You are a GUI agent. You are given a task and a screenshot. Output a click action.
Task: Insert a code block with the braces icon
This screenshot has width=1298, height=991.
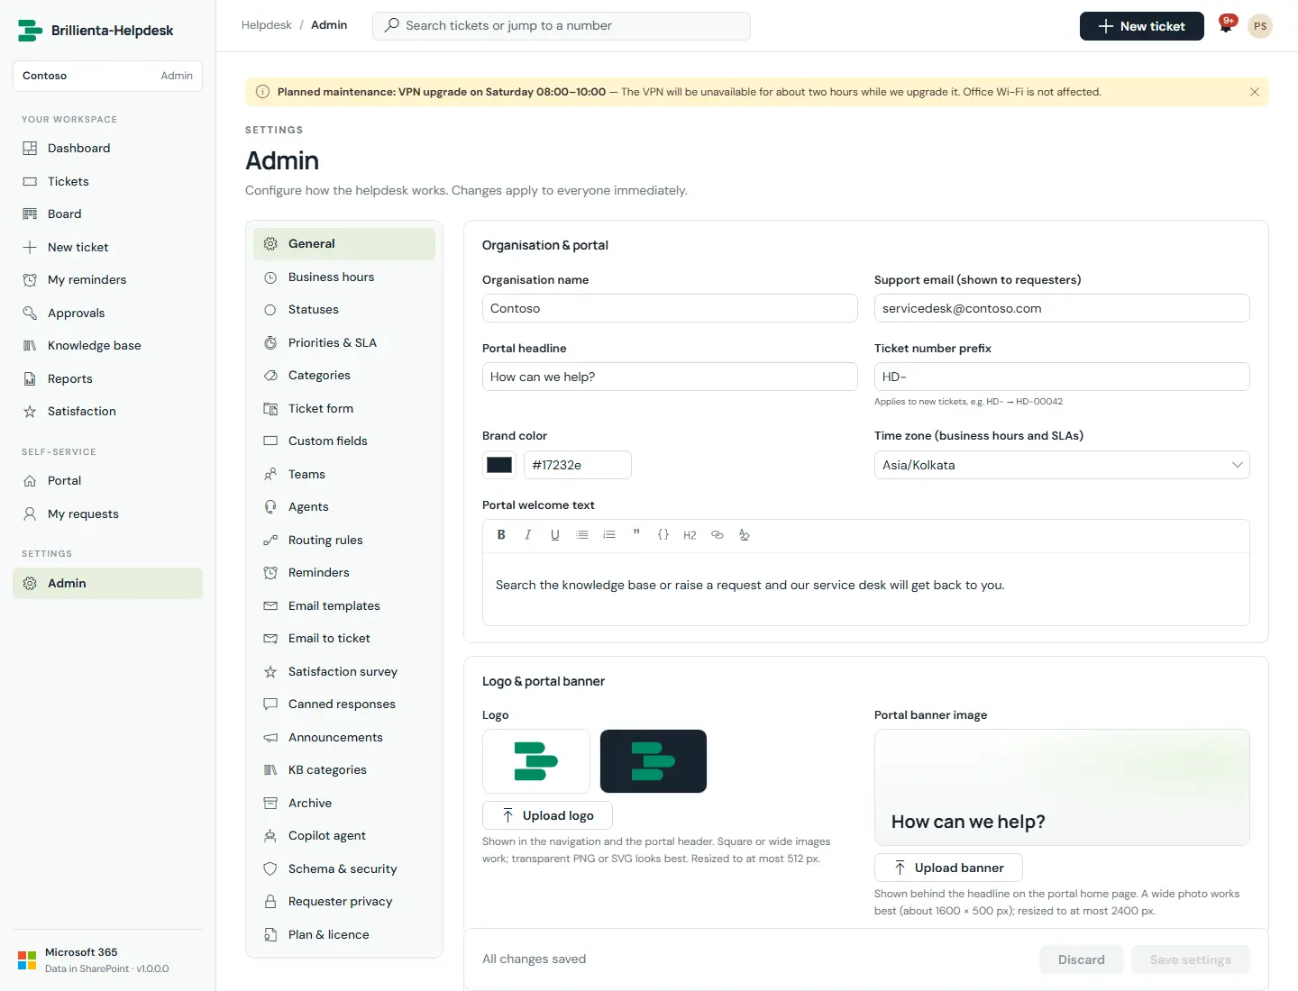pyautogui.click(x=663, y=534)
